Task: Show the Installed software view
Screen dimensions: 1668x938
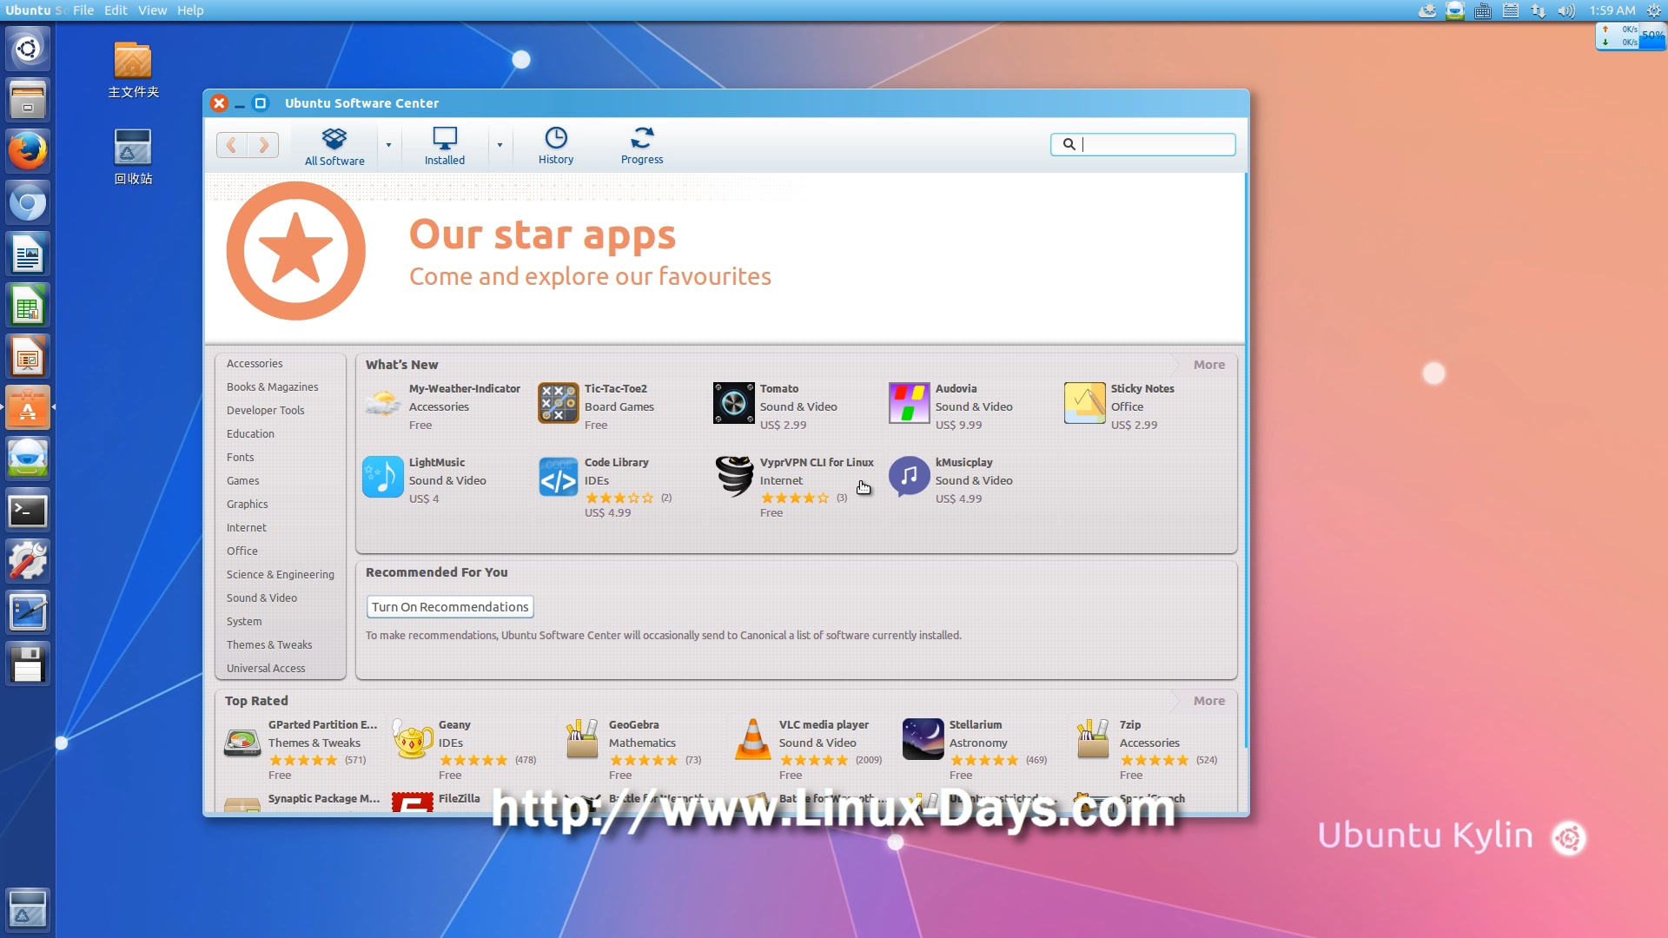Action: [x=445, y=146]
